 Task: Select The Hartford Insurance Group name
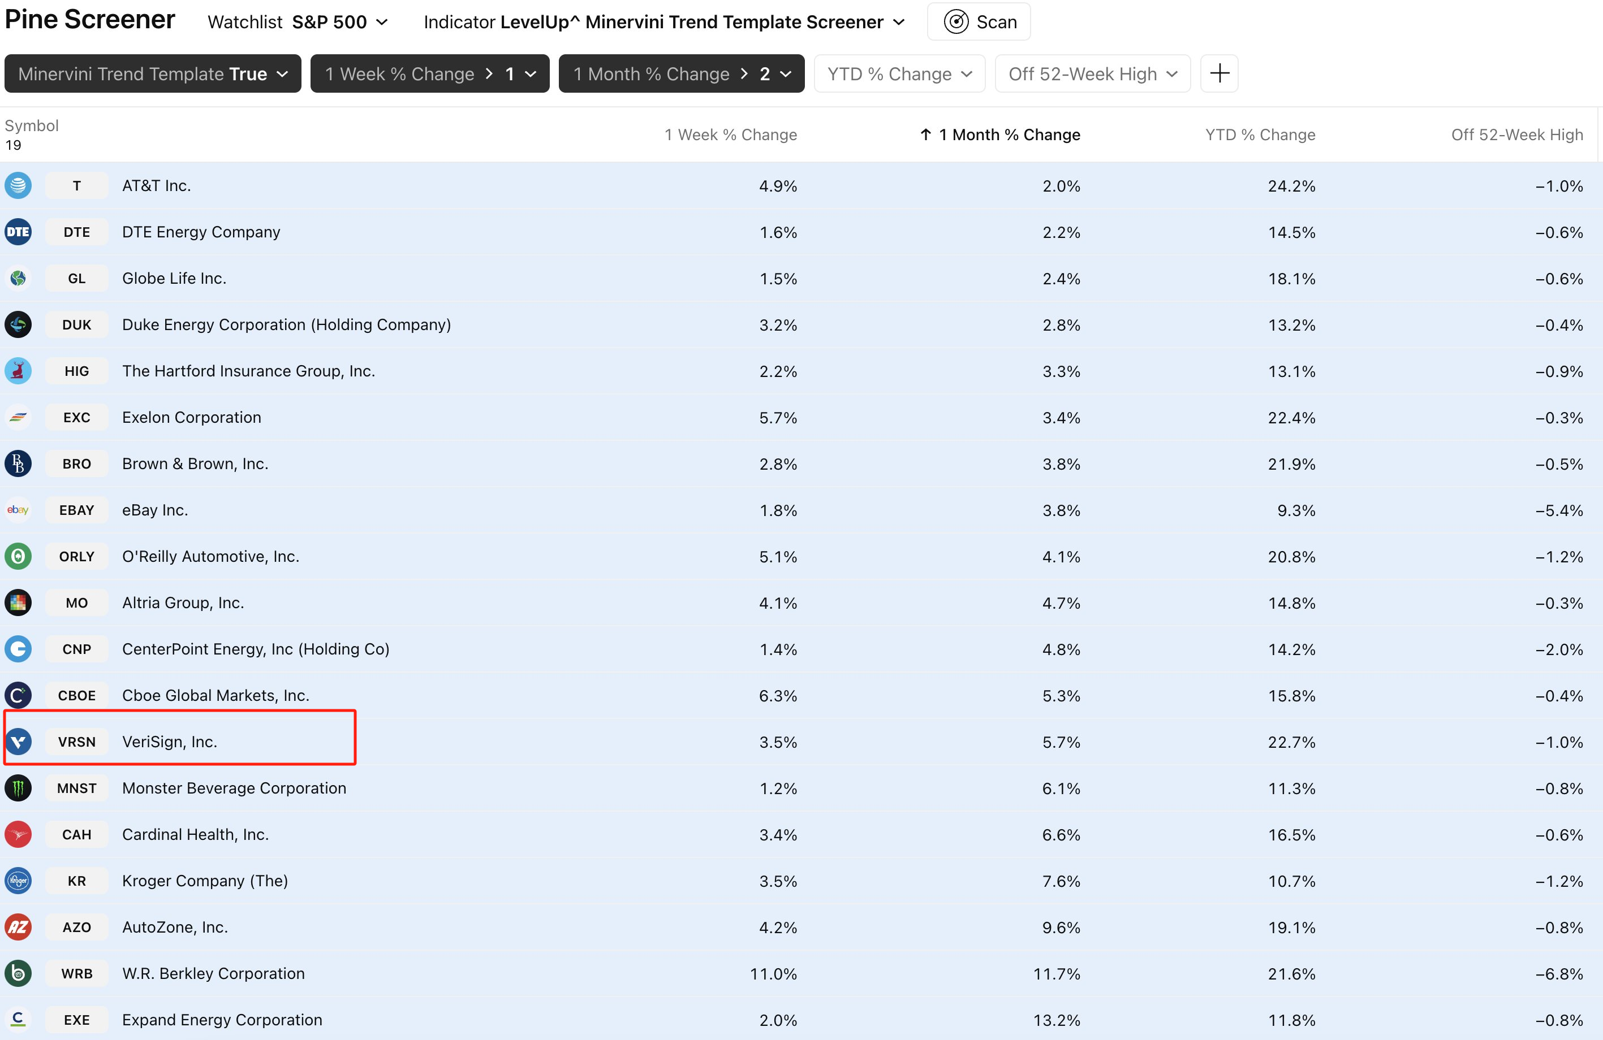248,371
